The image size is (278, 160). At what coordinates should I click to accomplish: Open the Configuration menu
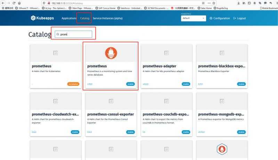tap(220, 18)
